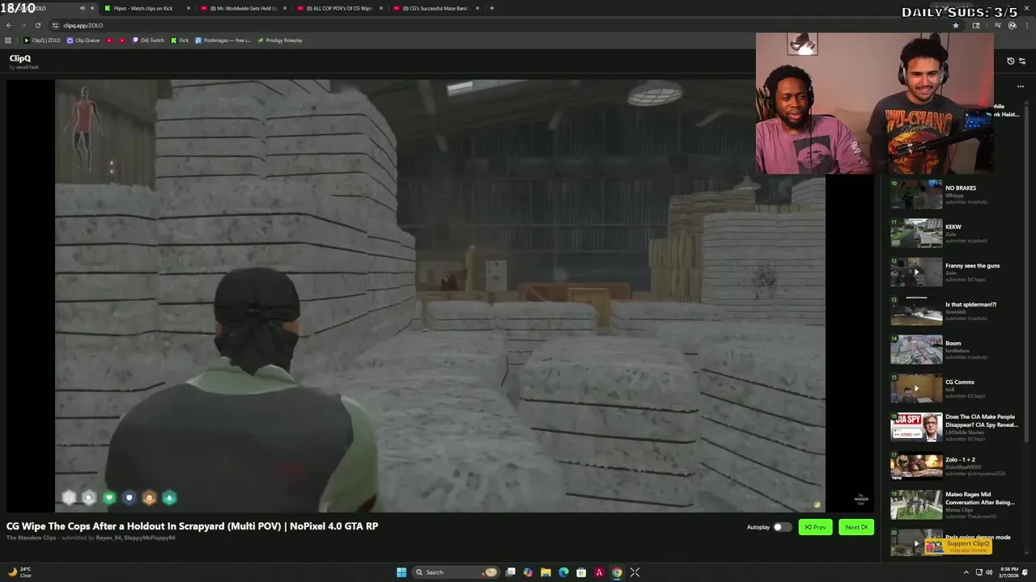The image size is (1036, 582).
Task: Click the taskbar Search box
Action: tap(456, 572)
